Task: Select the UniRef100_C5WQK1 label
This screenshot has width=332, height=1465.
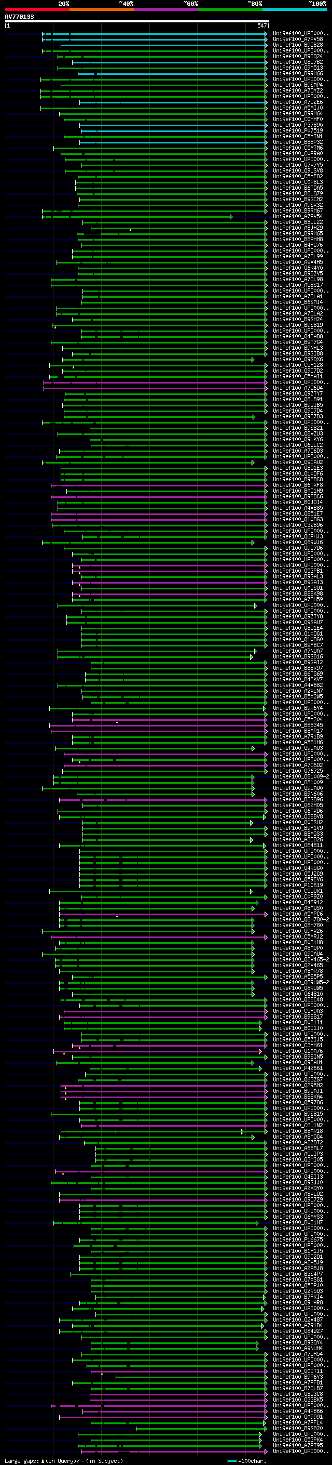Action: pyautogui.click(x=298, y=891)
